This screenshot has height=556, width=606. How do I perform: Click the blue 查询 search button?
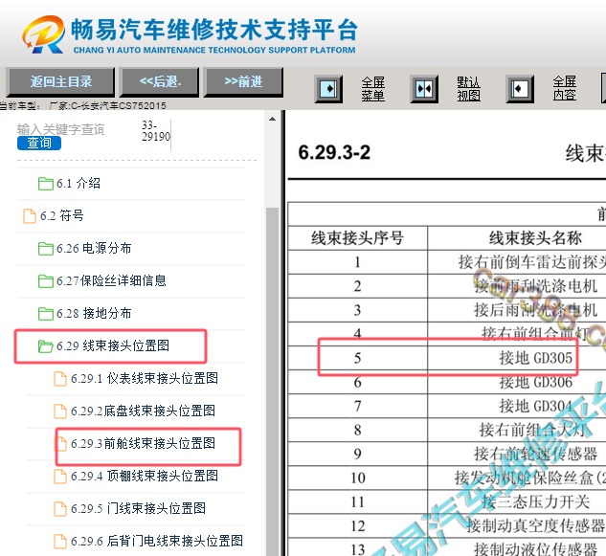pos(39,143)
